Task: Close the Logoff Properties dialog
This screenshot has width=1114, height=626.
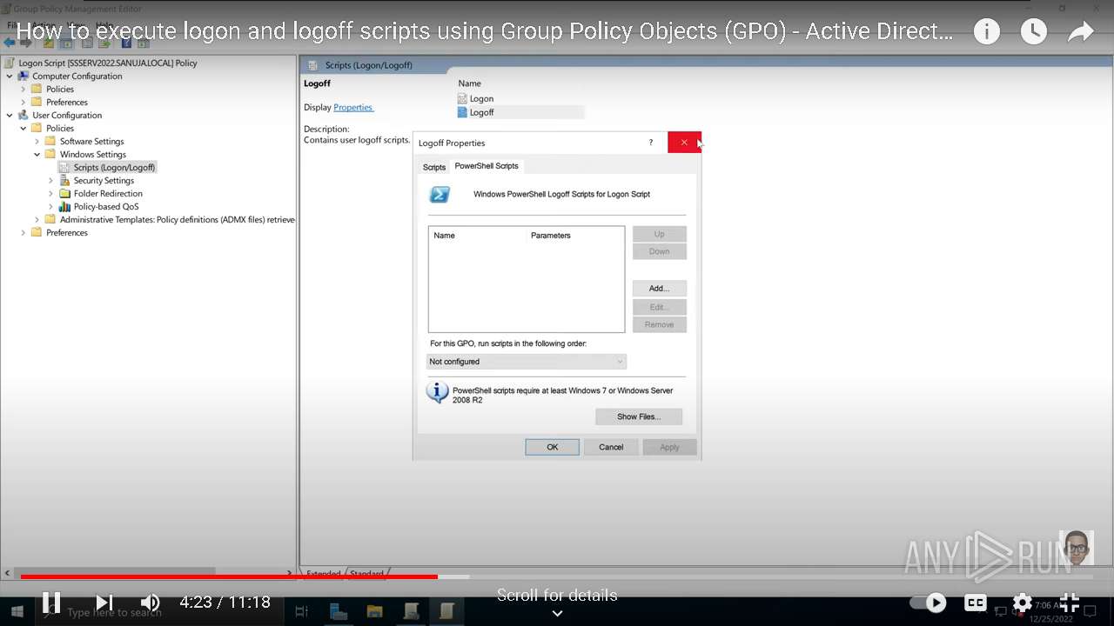Action: tap(684, 143)
